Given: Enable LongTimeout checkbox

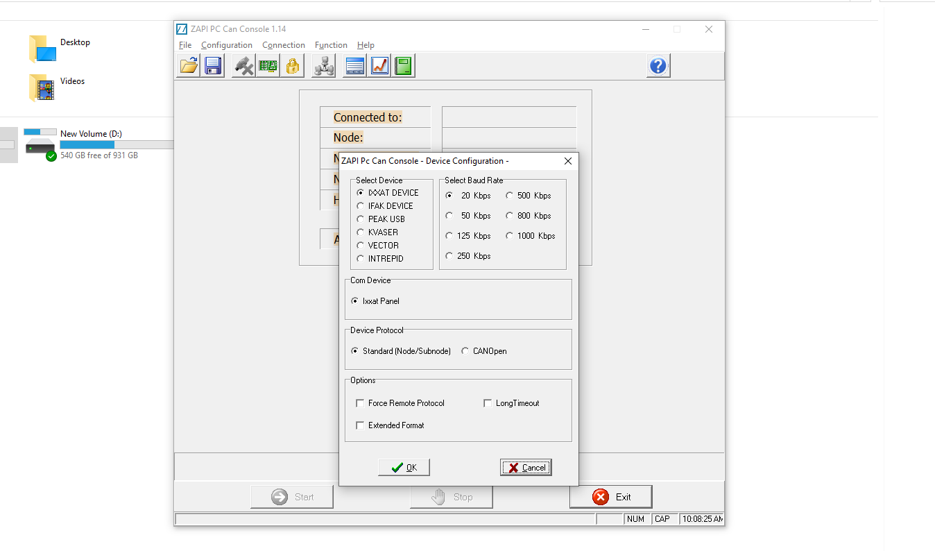Looking at the screenshot, I should click(x=511, y=403).
